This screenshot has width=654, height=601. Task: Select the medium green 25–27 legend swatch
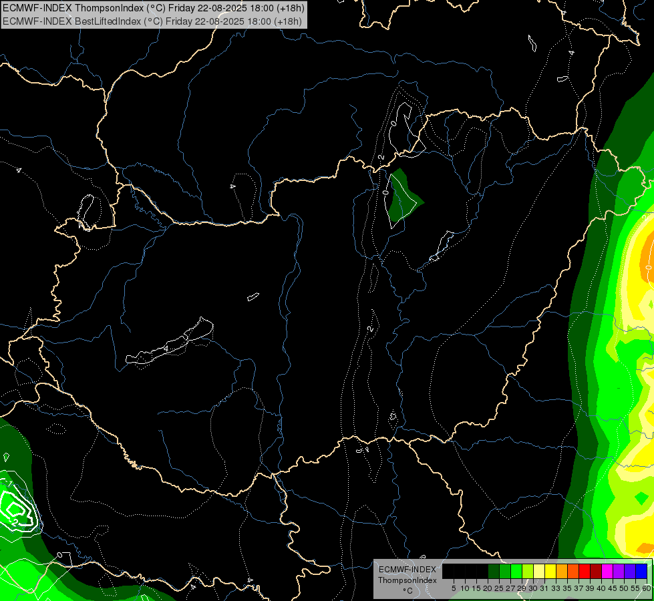505,571
